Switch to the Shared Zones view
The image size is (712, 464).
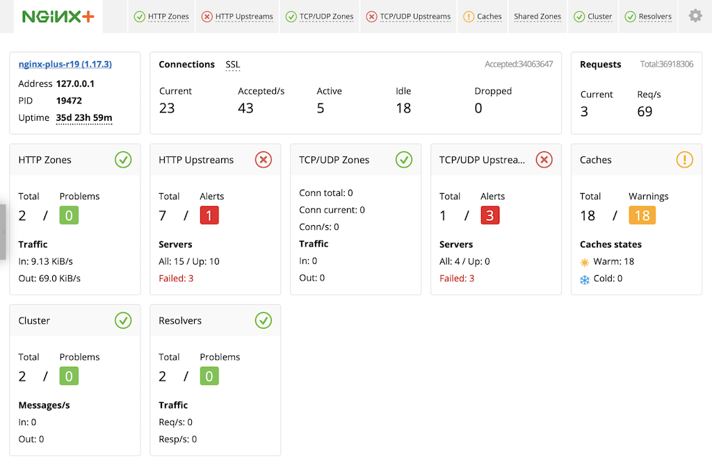(x=537, y=17)
